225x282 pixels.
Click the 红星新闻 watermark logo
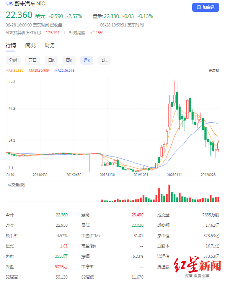click(197, 267)
